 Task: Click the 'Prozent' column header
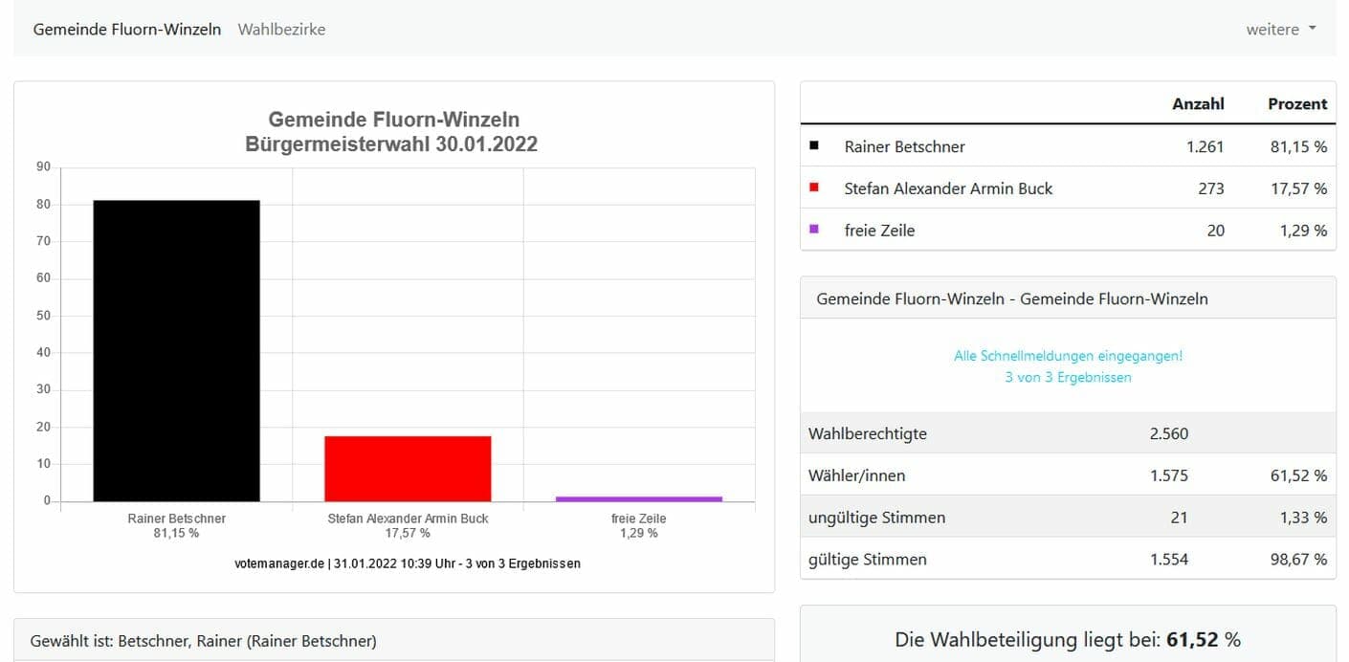tap(1296, 104)
